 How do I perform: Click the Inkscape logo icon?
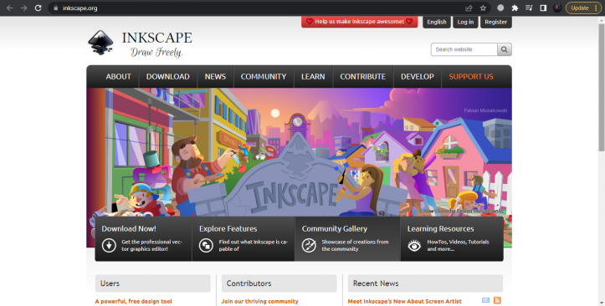[100, 43]
